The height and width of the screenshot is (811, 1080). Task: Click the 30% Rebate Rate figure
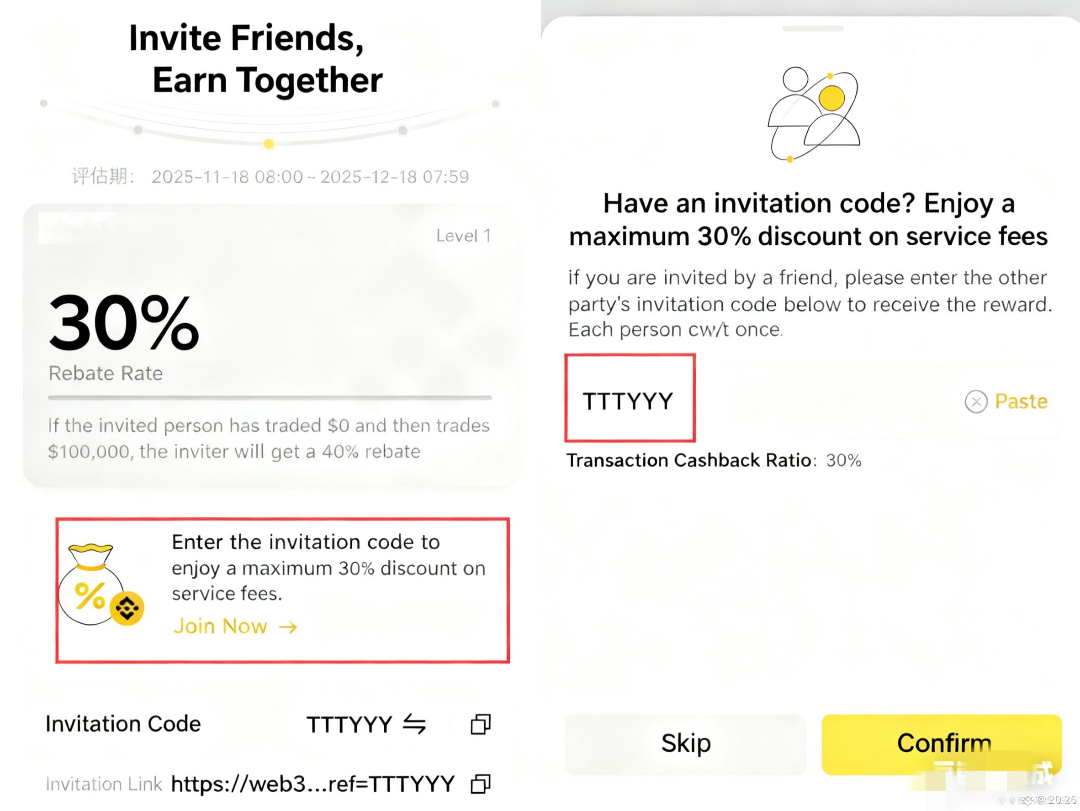[x=124, y=323]
